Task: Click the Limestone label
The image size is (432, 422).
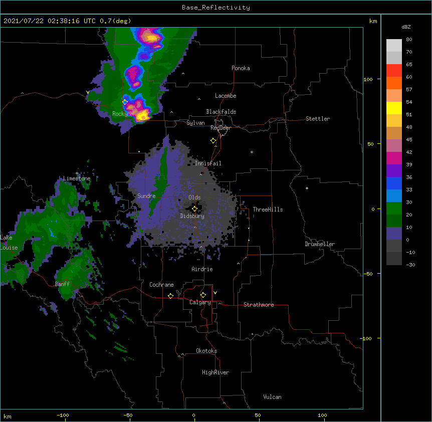Action: pos(77,178)
